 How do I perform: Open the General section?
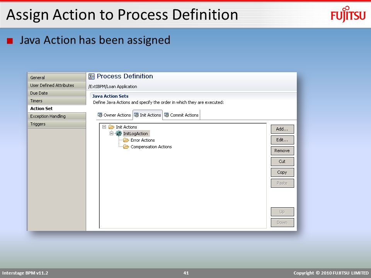click(x=57, y=78)
